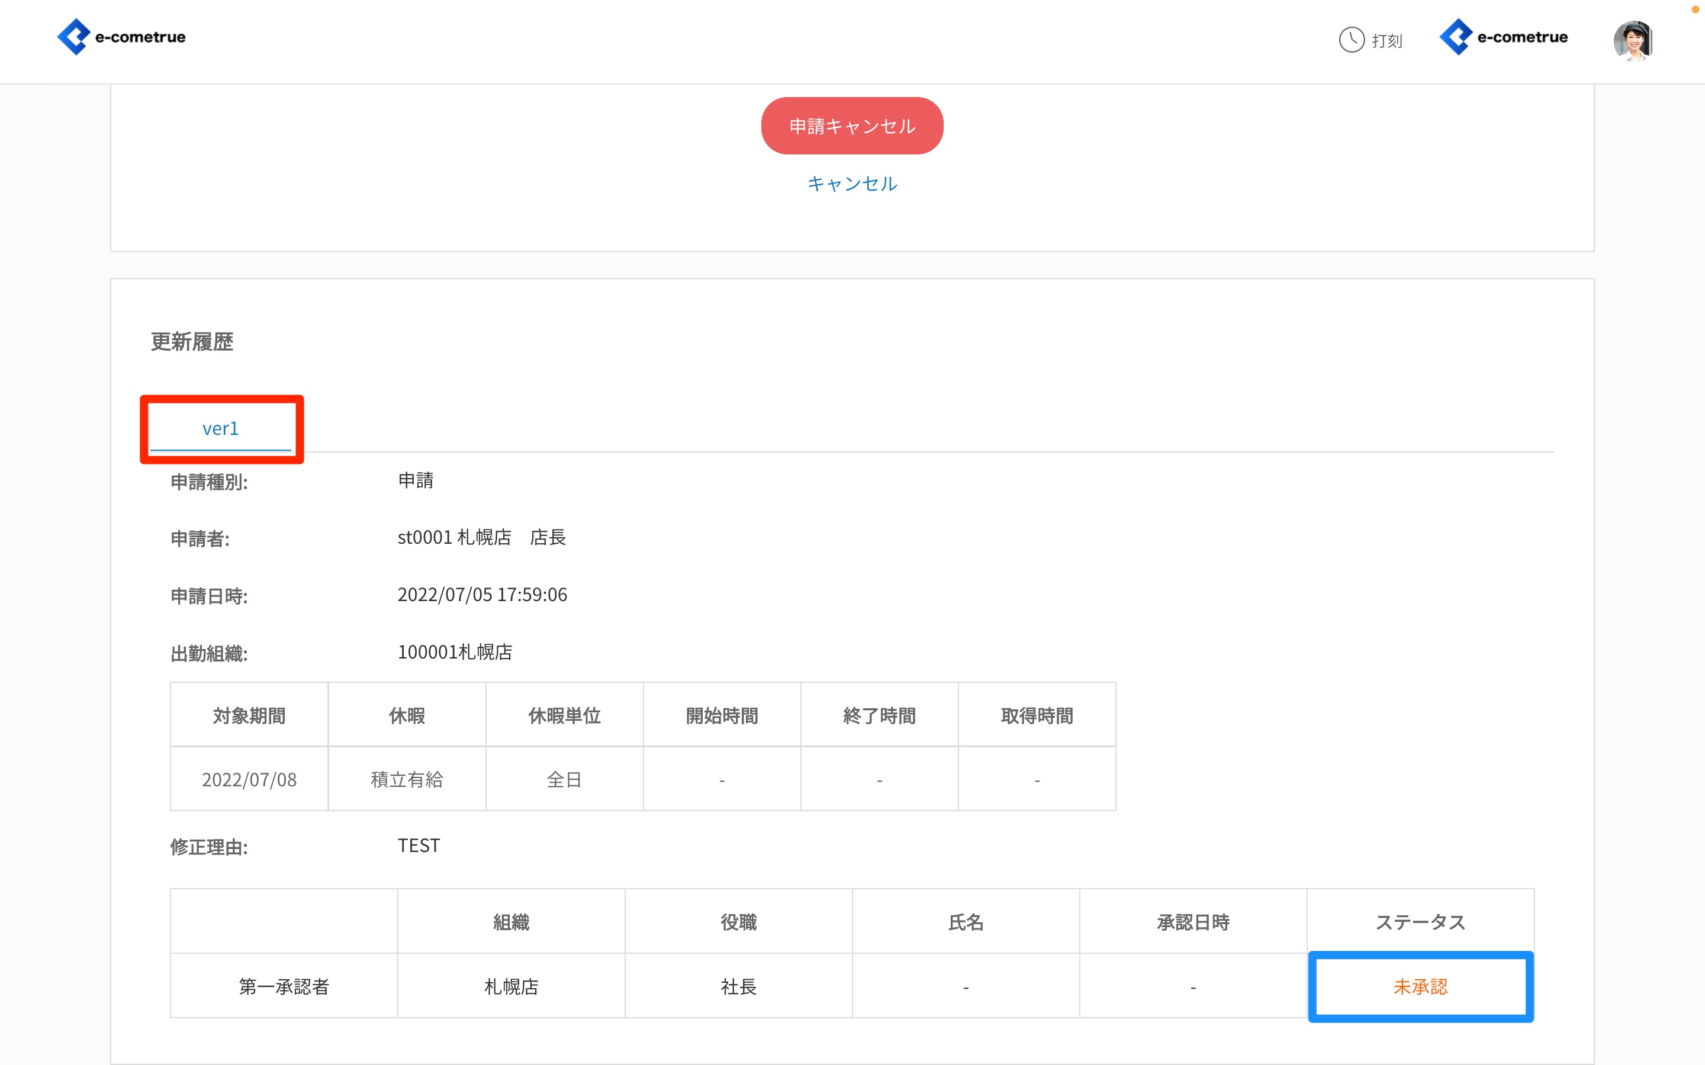This screenshot has width=1705, height=1065.
Task: Click the 対象期間 column header
Action: (x=249, y=716)
